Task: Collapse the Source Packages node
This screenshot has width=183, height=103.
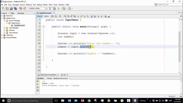Action: [5, 21]
